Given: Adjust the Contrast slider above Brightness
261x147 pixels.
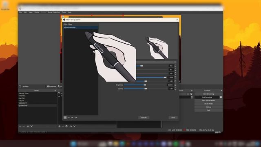Looking at the screenshot, I should tap(152, 81).
